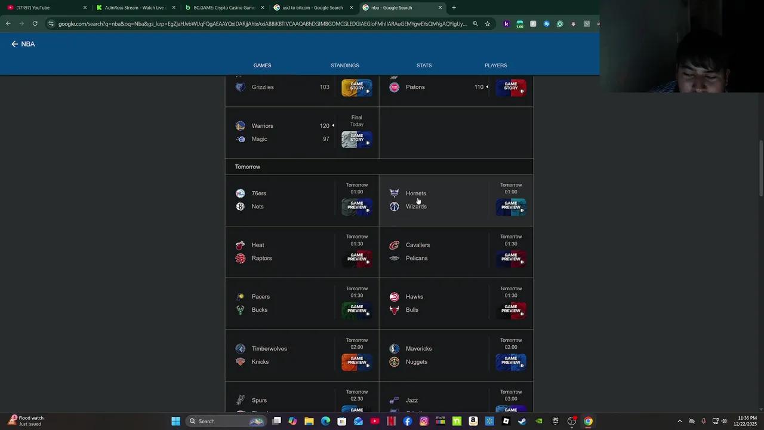Viewport: 764px width, 430px height.
Task: Open the purple K Kick extension
Action: [x=506, y=24]
